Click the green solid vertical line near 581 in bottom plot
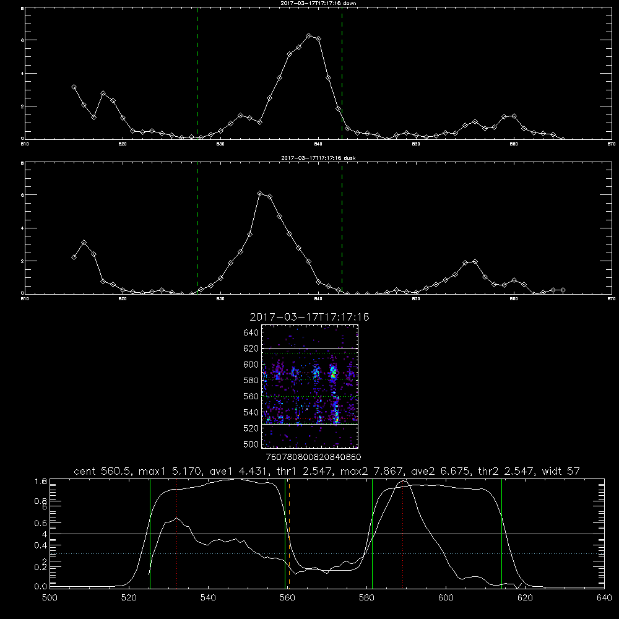The width and height of the screenshot is (619, 619). [372, 534]
